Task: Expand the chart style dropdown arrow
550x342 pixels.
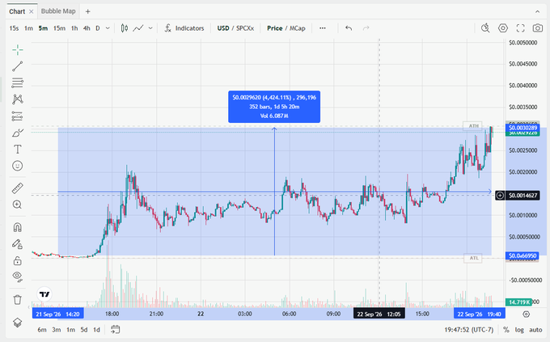Action: point(150,28)
